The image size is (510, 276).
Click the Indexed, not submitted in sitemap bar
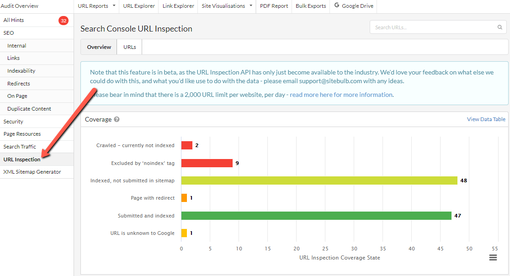pos(319,180)
